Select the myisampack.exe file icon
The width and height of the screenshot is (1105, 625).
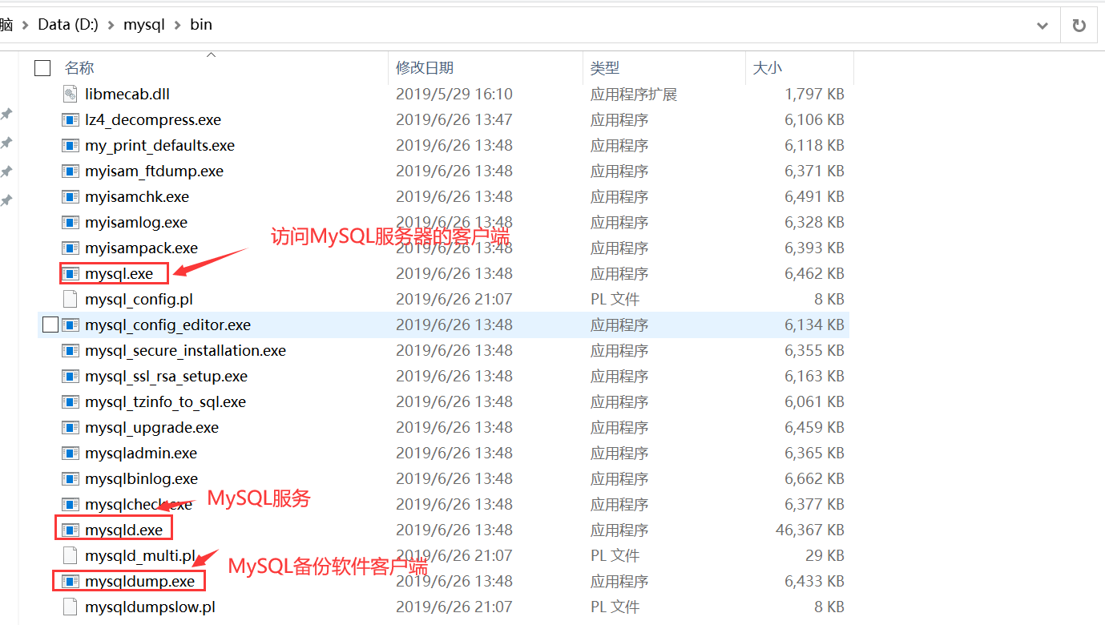[x=71, y=248]
